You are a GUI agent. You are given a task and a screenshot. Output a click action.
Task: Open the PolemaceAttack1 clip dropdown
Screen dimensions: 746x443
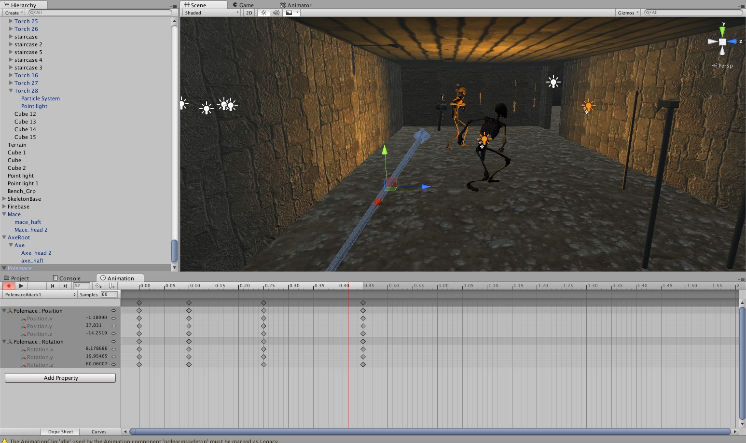coord(40,294)
